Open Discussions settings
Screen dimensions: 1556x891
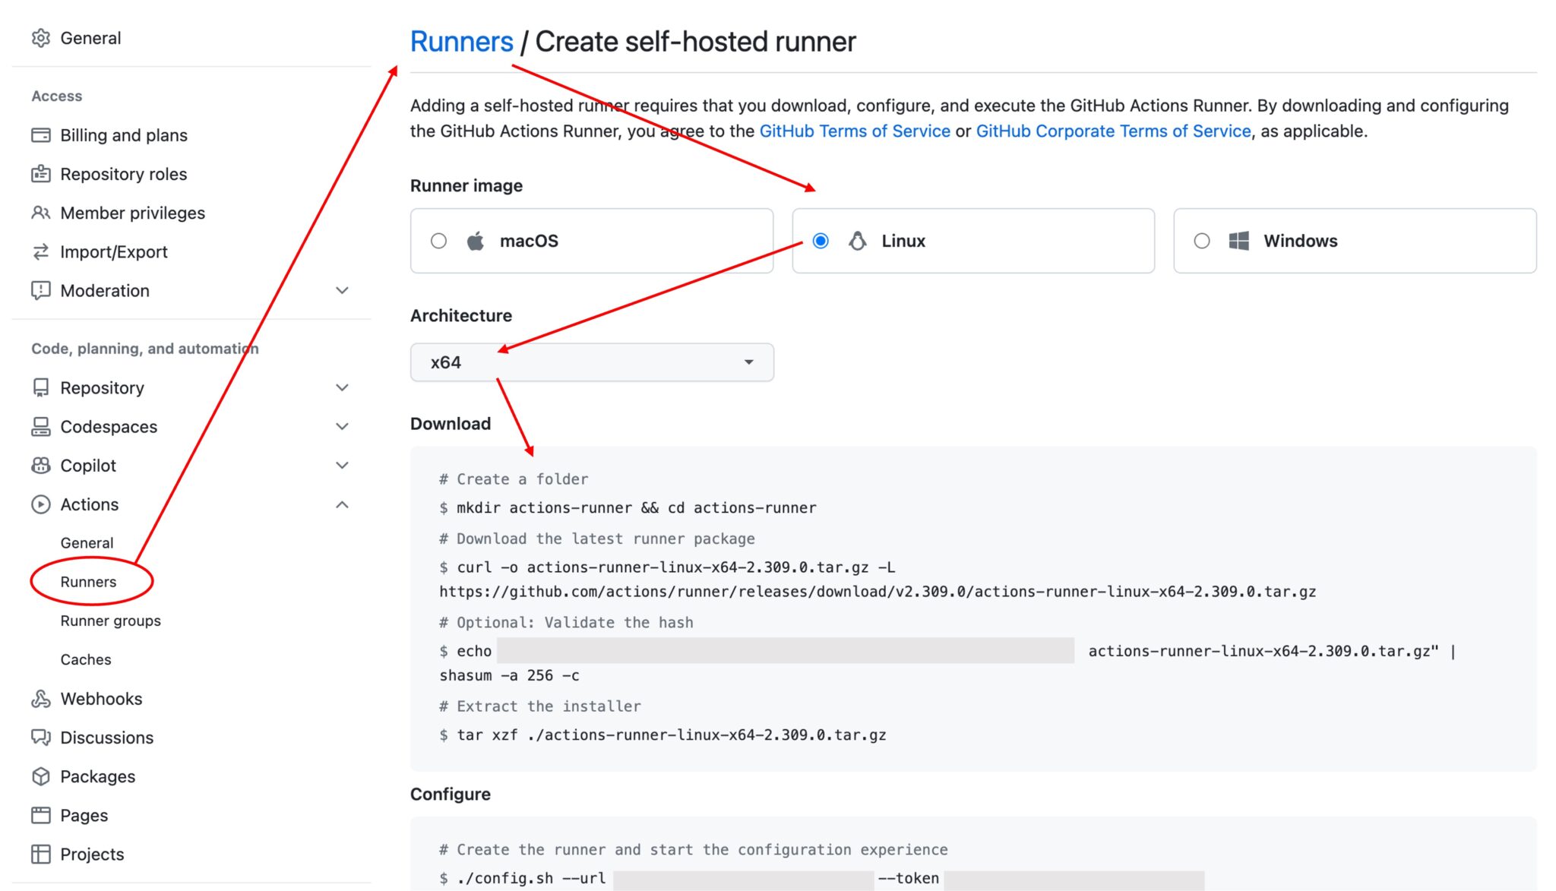point(107,738)
